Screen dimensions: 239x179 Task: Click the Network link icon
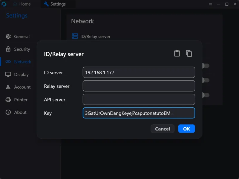coord(8,62)
